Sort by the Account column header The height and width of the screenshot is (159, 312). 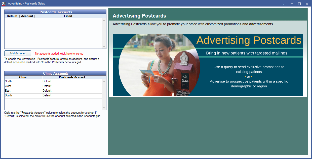coord(27,16)
